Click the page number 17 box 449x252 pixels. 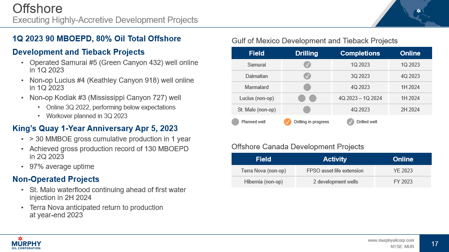coord(434,243)
